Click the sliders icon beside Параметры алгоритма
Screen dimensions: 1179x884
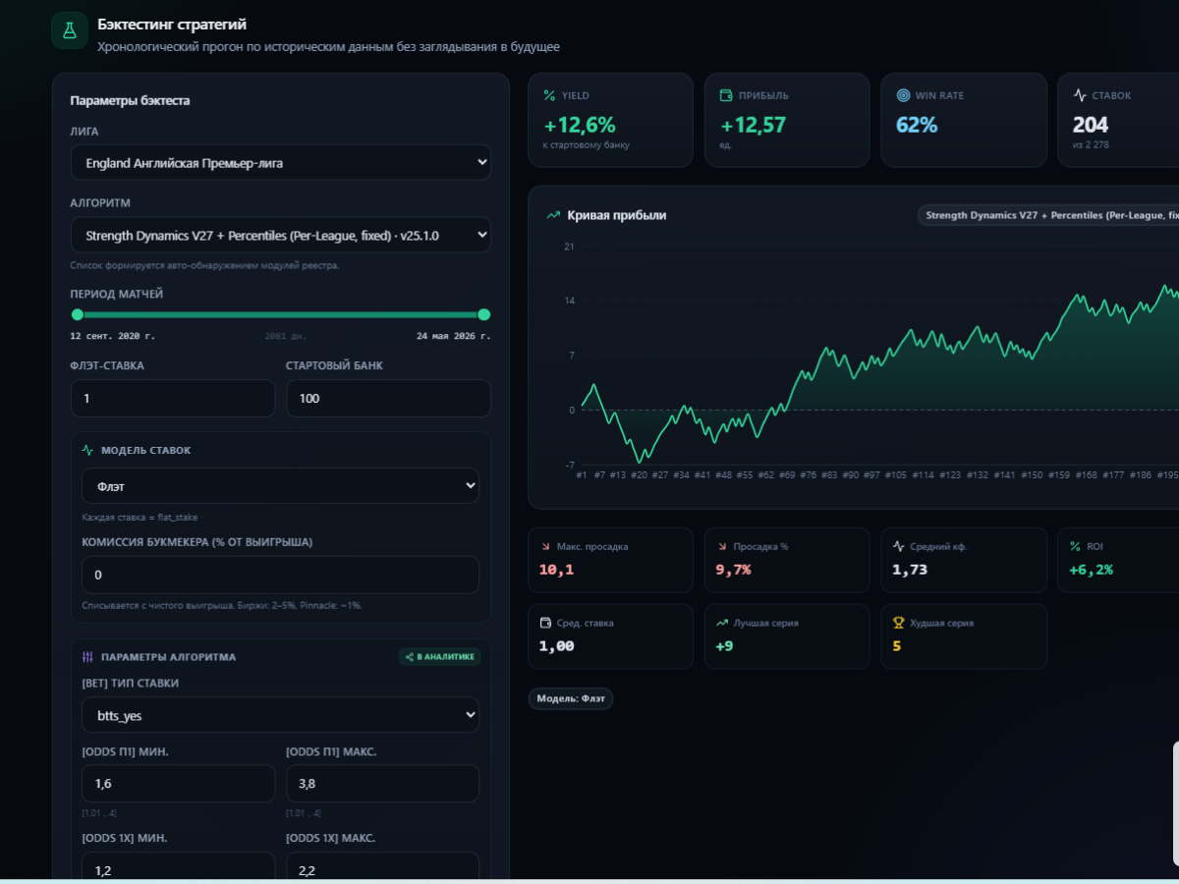[88, 657]
